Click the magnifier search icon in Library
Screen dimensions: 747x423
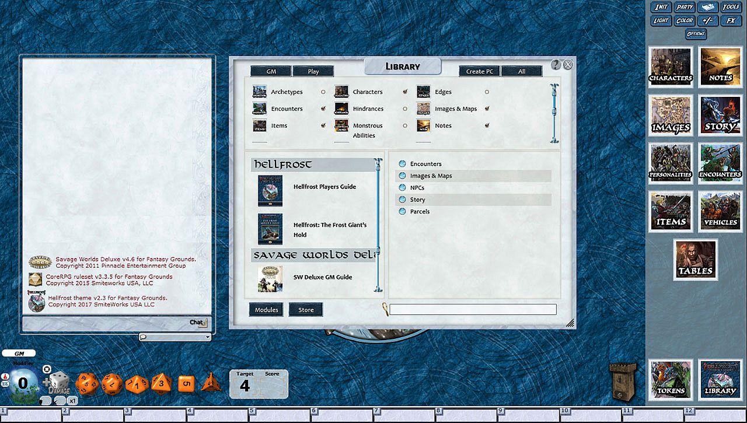(385, 308)
